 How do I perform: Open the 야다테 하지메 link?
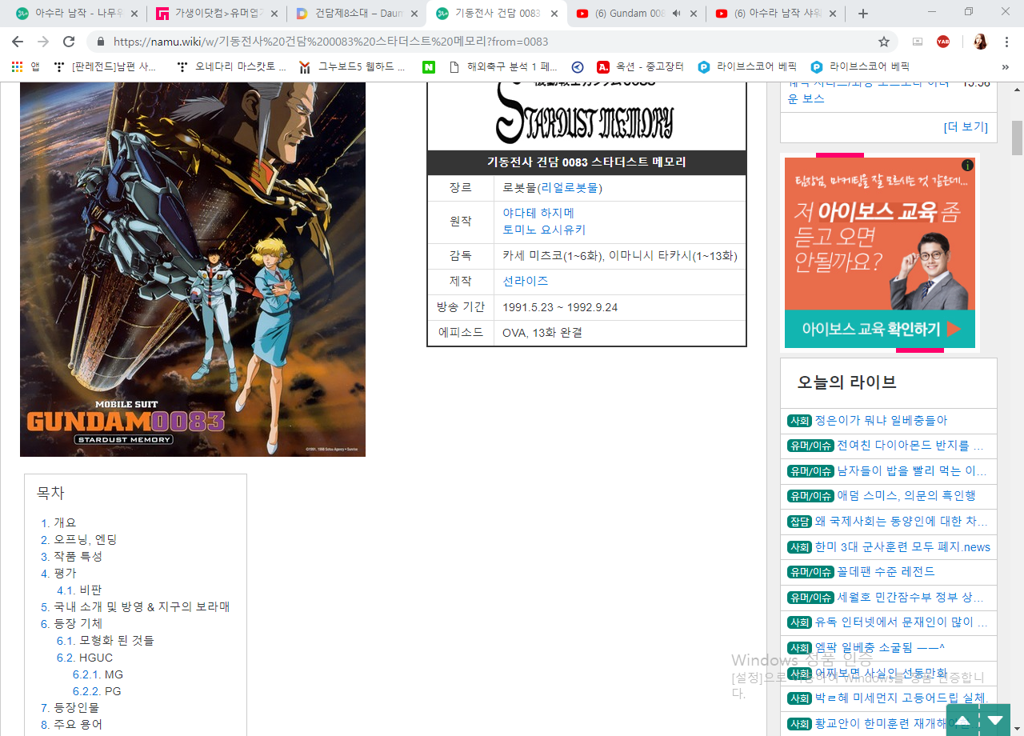pos(538,213)
